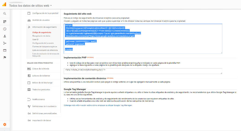Open the Conversions flag icon
This screenshot has height=131, width=241.
(x=5, y=58)
